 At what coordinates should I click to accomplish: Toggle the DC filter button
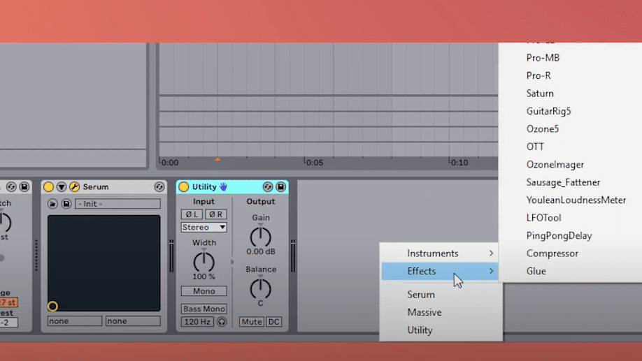click(x=273, y=322)
